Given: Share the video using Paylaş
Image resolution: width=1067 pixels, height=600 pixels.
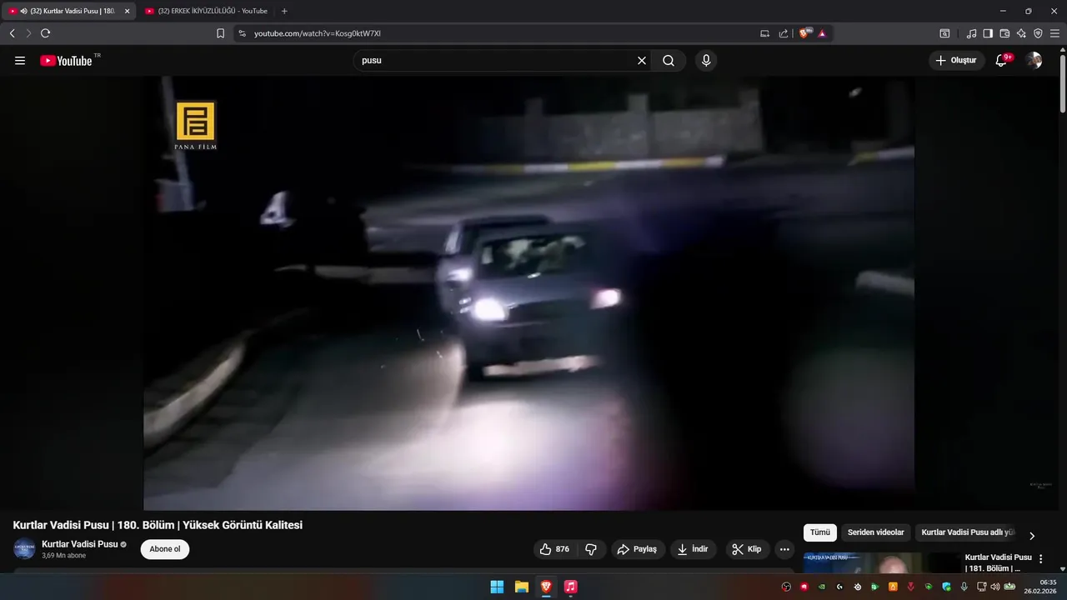Looking at the screenshot, I should pos(638,549).
